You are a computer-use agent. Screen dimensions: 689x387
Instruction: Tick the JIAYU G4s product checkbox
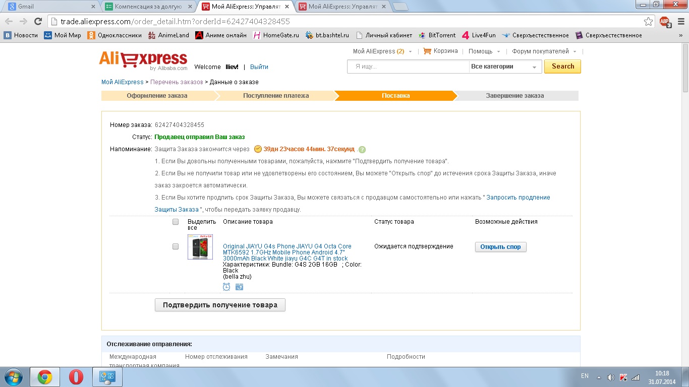[x=176, y=246]
